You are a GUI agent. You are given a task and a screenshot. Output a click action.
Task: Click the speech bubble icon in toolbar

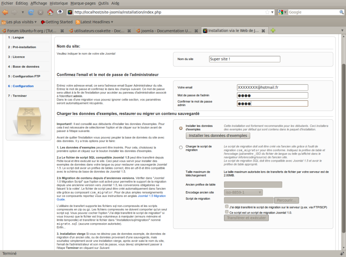(x=60, y=12)
